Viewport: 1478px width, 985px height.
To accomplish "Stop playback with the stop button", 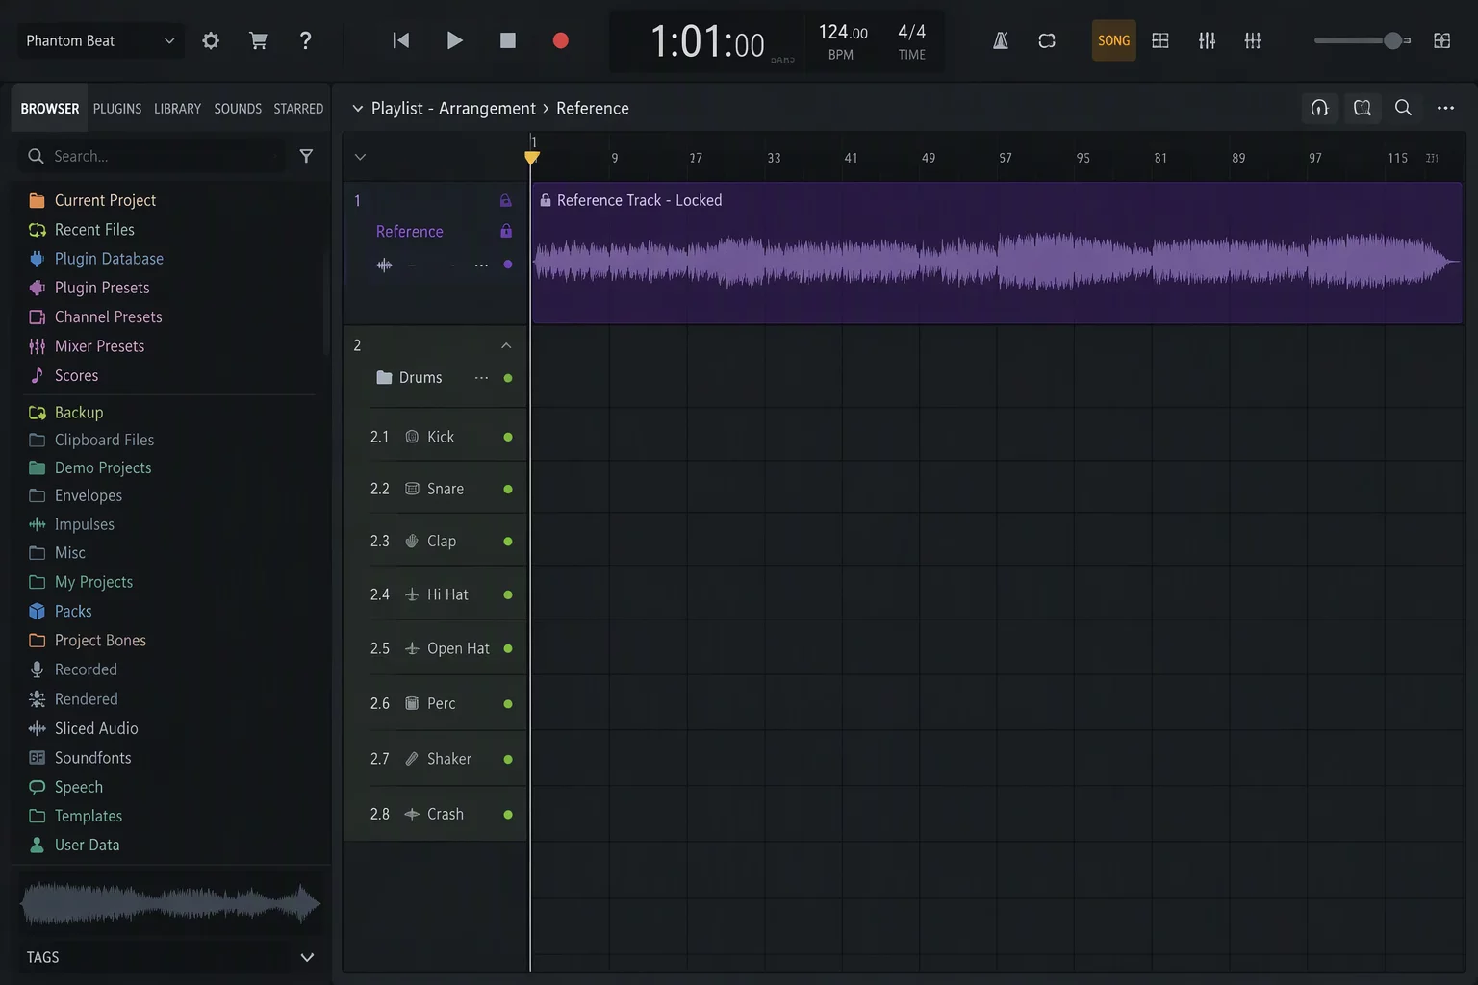I will coord(508,40).
